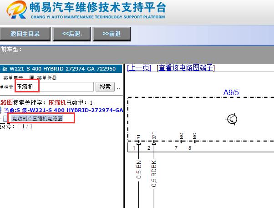Click the red 压缩机 keyword in results

coord(57,102)
